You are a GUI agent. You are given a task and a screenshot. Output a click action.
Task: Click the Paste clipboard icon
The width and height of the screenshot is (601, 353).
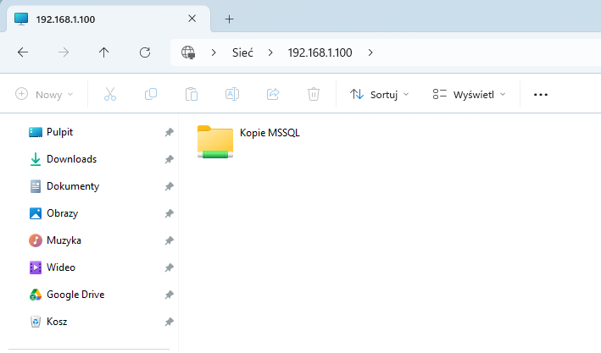(192, 95)
